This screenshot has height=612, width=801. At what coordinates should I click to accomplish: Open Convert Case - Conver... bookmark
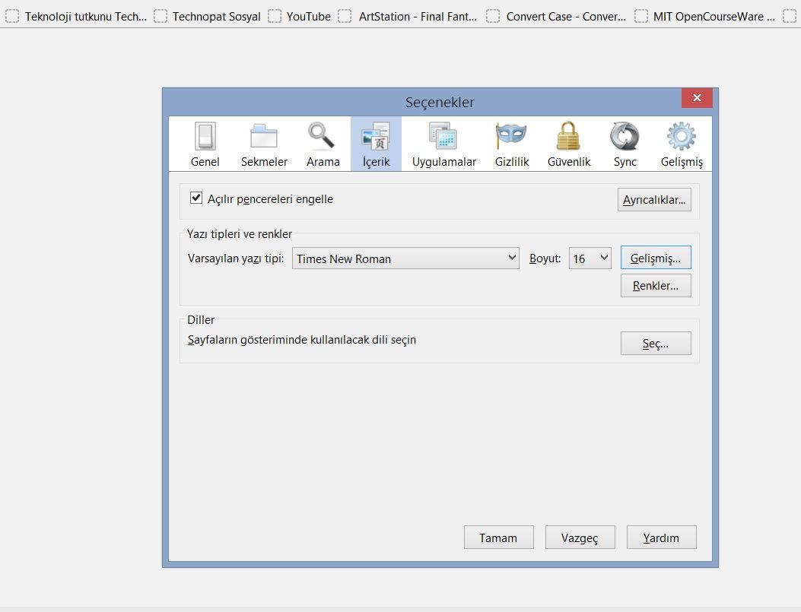coord(556,16)
